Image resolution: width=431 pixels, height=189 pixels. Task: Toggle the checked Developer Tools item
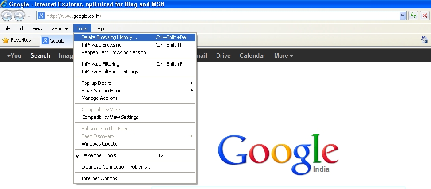[135, 155]
